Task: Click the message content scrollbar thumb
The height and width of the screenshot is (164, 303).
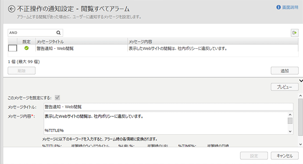Action: (290, 121)
